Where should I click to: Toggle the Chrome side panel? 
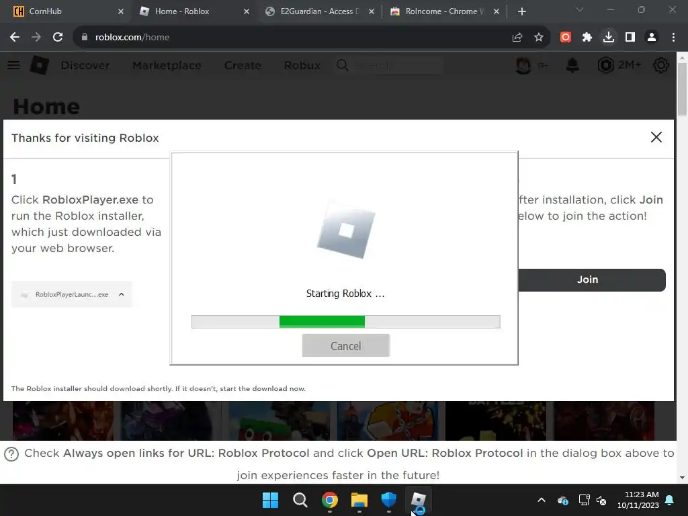tap(630, 38)
